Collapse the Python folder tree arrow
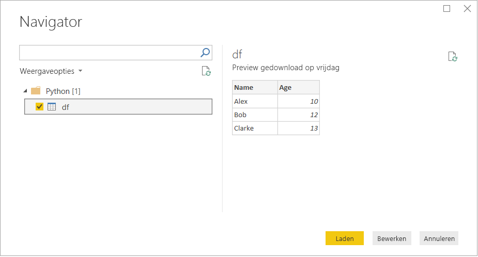This screenshot has height=257, width=478. tap(25, 91)
